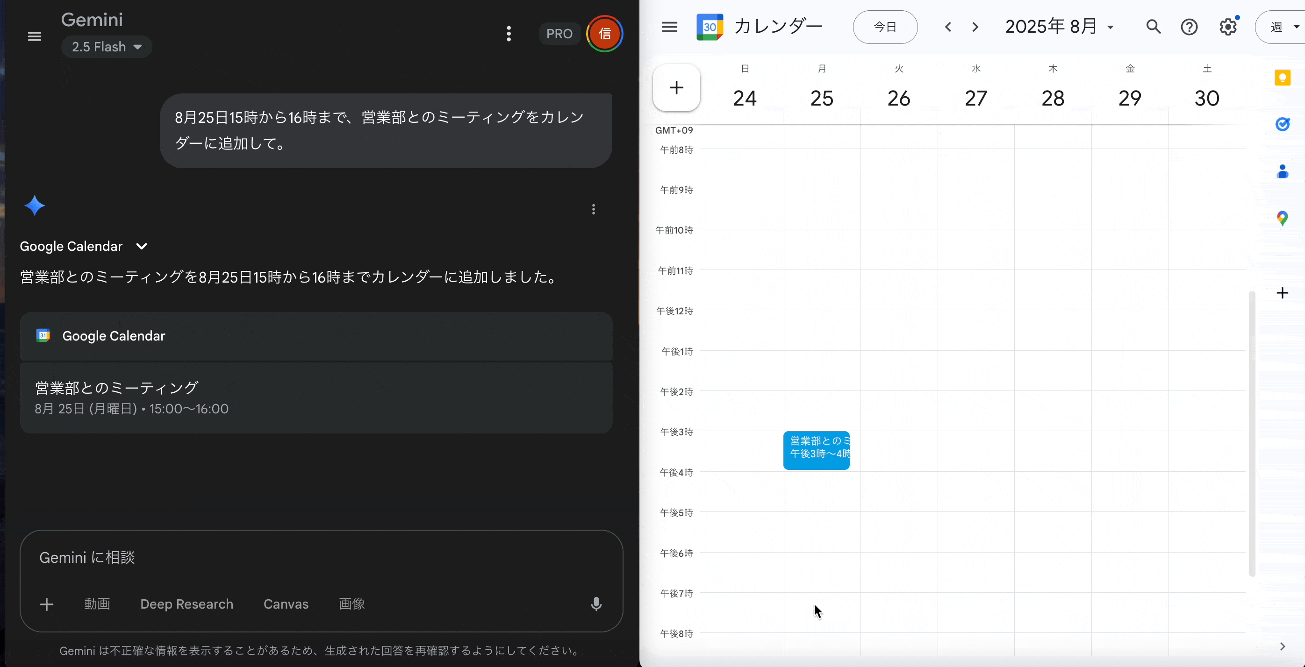Go to next week arrow
Screen dimensions: 1305x667
(x=975, y=27)
